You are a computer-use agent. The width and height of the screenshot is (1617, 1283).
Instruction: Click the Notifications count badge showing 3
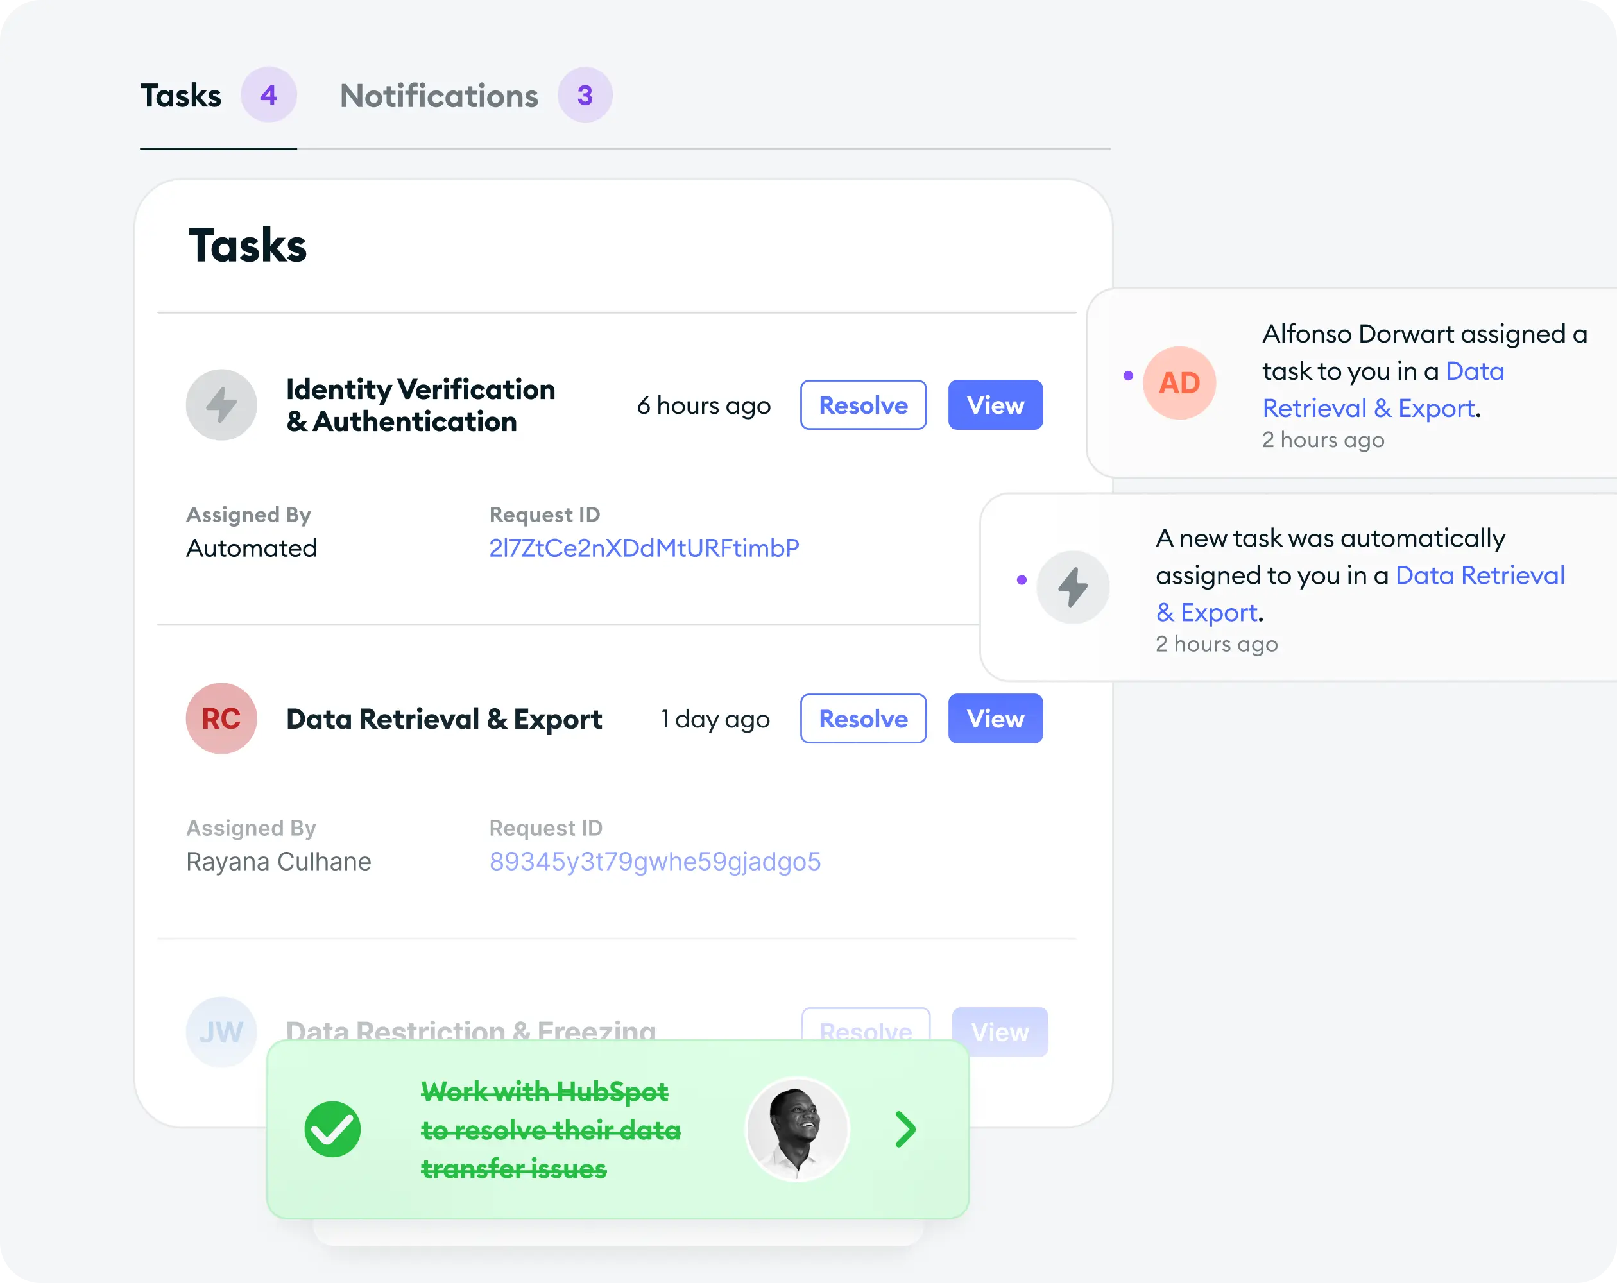pyautogui.click(x=585, y=95)
